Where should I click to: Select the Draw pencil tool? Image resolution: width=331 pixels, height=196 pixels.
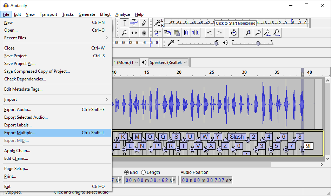[144, 23]
